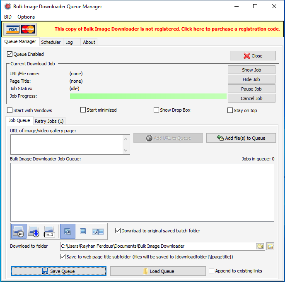Click the Save Queue button
The height and width of the screenshot is (282, 285).
pyautogui.click(x=58, y=271)
